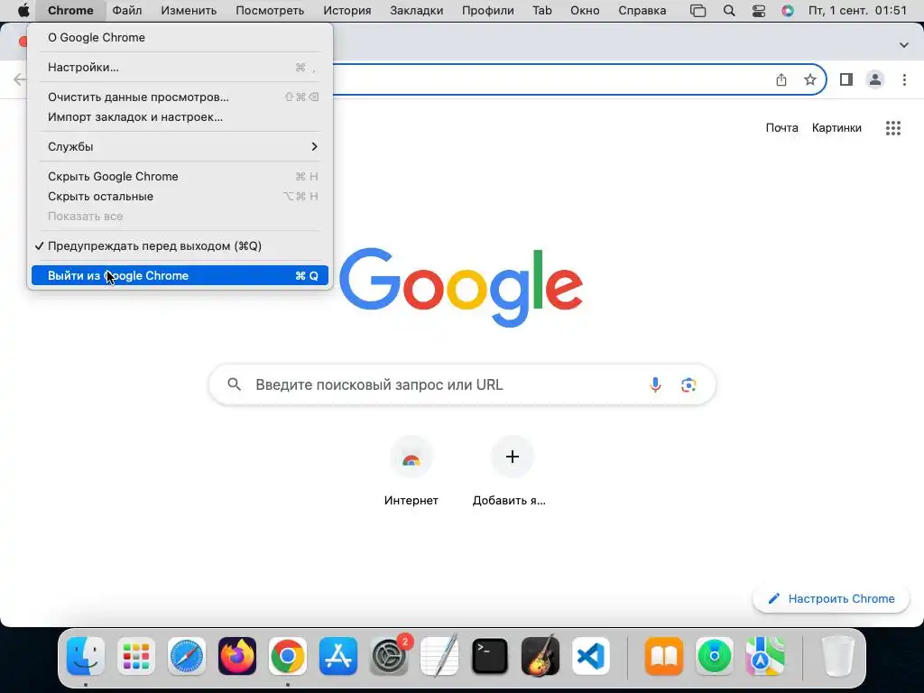Open the Google apps grid
This screenshot has width=924, height=693.
pos(893,128)
